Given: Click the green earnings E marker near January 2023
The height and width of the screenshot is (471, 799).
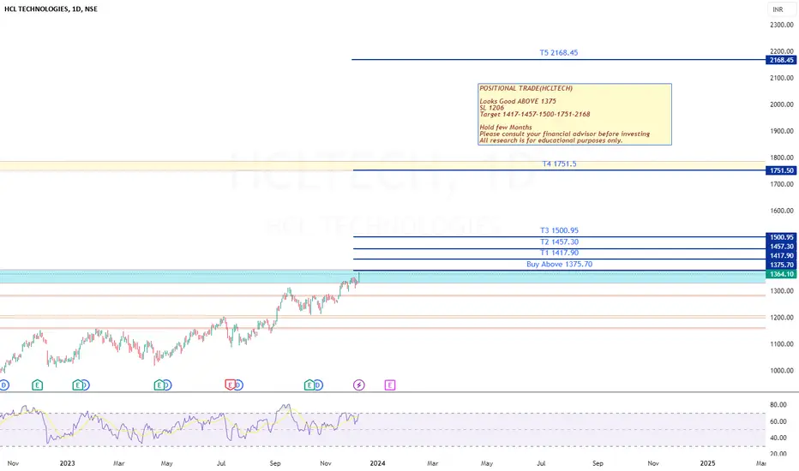Looking at the screenshot, I should point(77,385).
